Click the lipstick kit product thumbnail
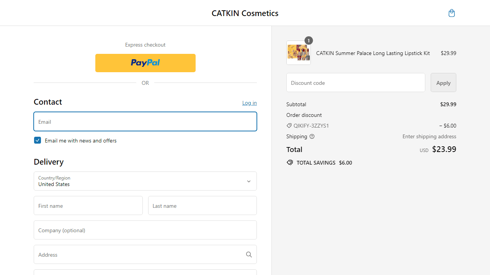The image size is (490, 275). tap(299, 53)
